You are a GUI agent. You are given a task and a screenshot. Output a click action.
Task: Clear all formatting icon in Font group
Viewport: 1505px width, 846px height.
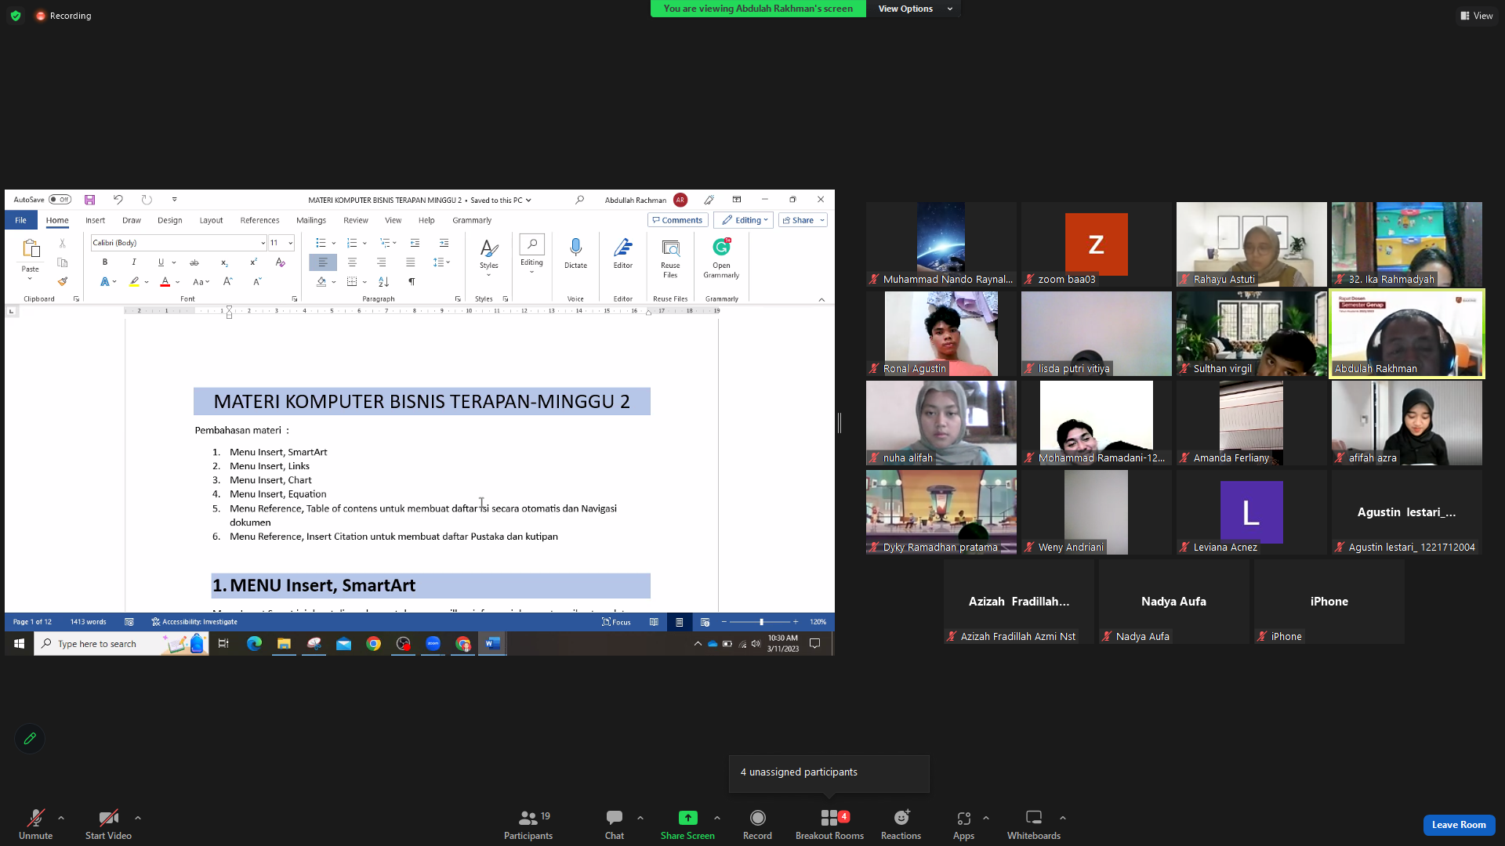pyautogui.click(x=280, y=262)
